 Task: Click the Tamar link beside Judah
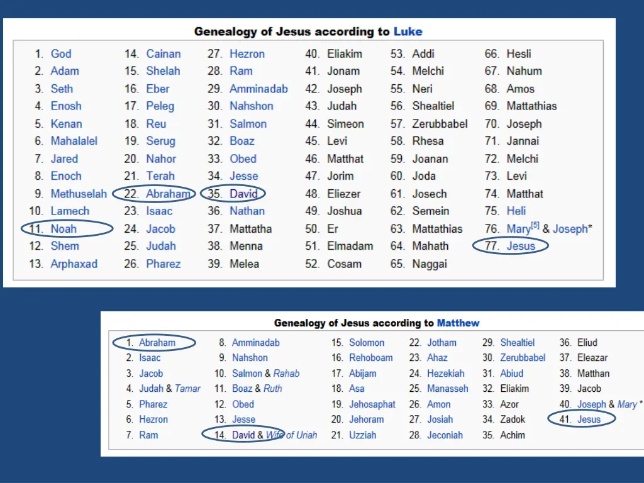click(x=187, y=389)
